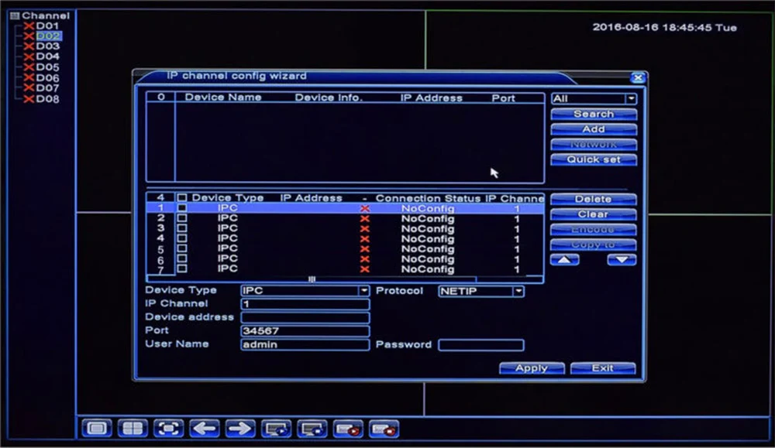Click the monitor stop-all icon
Screen dimensions: 775x448
coord(312,428)
